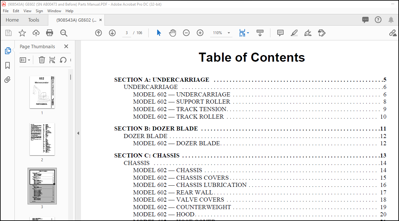Open the File menu

(x=6, y=11)
